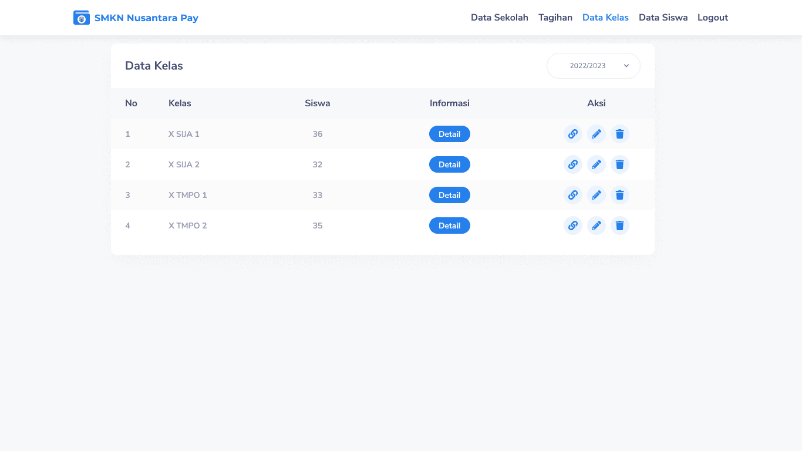Click the link icon for X TMPO 1

573,195
